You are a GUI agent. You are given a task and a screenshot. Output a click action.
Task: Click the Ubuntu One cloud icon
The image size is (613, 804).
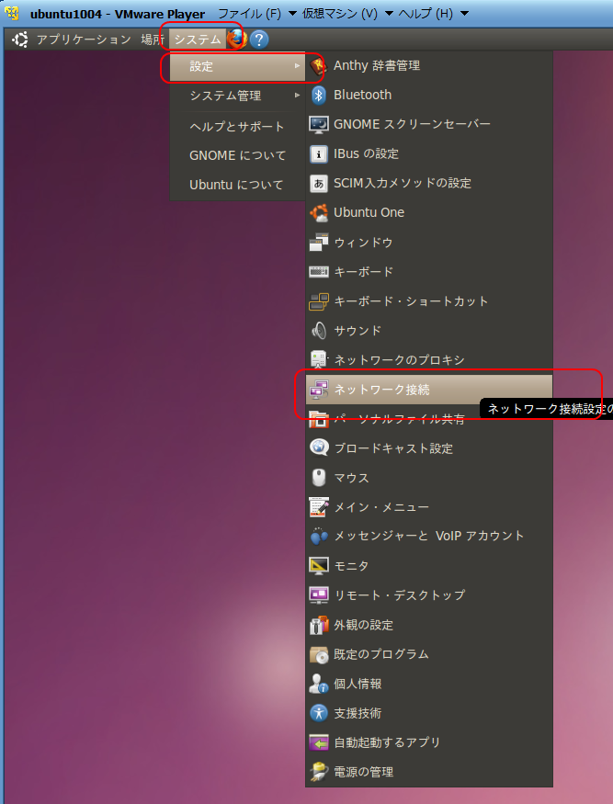(319, 213)
